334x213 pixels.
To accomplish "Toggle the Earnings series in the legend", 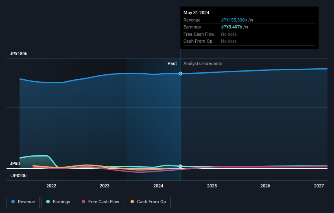I will (58, 202).
